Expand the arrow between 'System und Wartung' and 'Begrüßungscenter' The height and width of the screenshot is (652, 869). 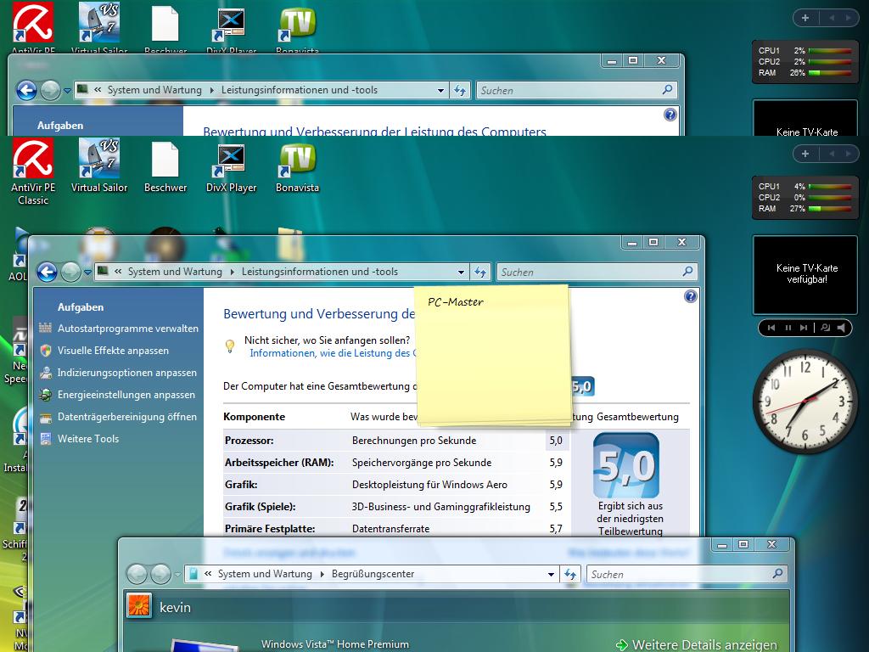coord(322,575)
